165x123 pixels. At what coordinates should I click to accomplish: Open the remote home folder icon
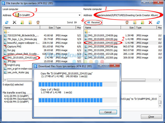pos(127,23)
